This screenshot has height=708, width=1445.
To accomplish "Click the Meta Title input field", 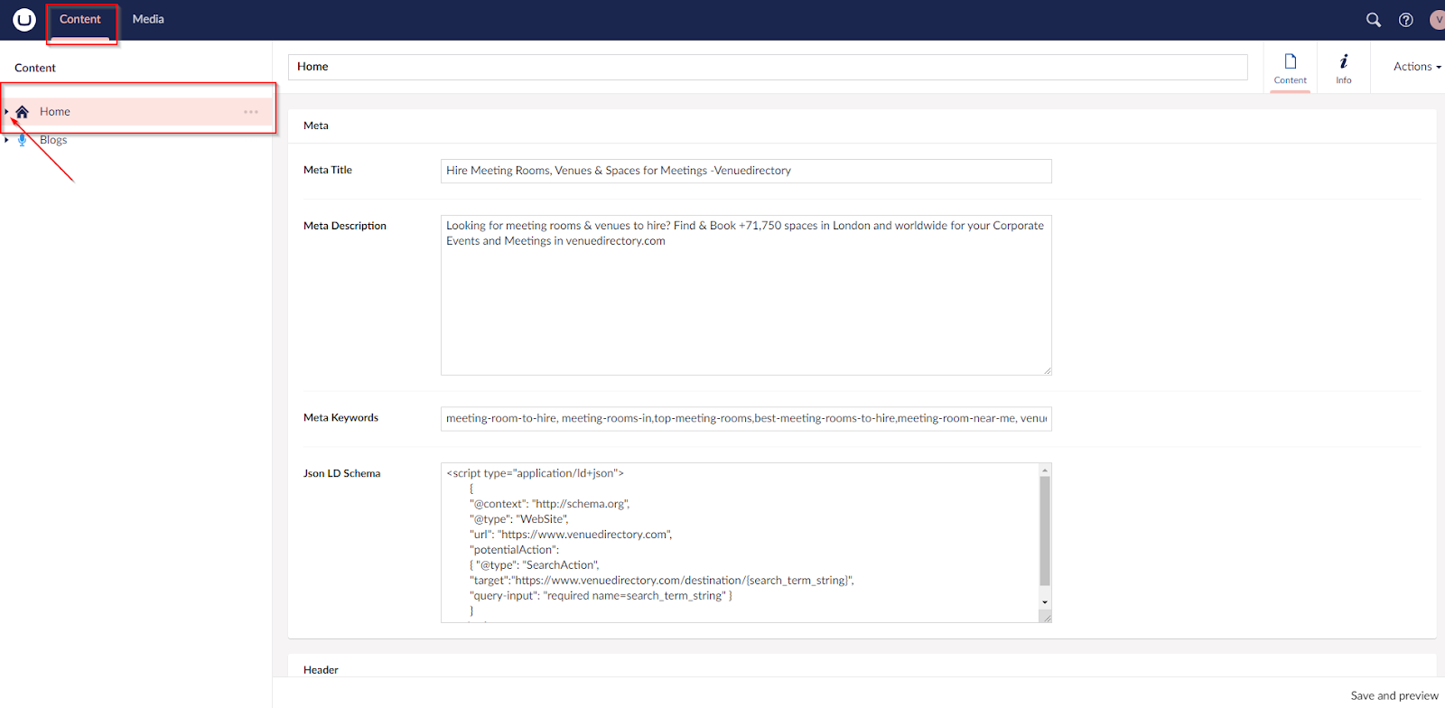I will (x=746, y=171).
